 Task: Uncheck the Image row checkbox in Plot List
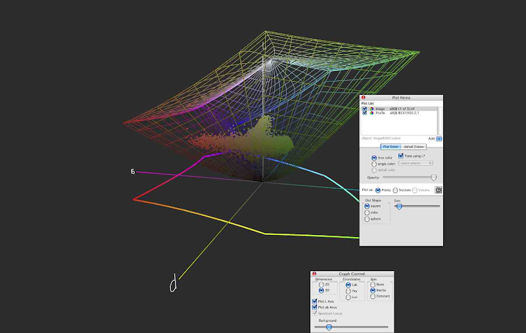pyautogui.click(x=365, y=109)
